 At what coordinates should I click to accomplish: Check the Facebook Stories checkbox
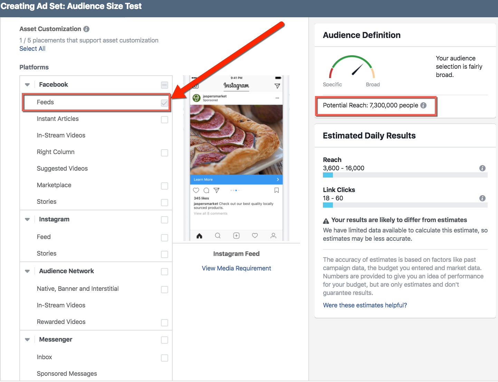tap(165, 202)
